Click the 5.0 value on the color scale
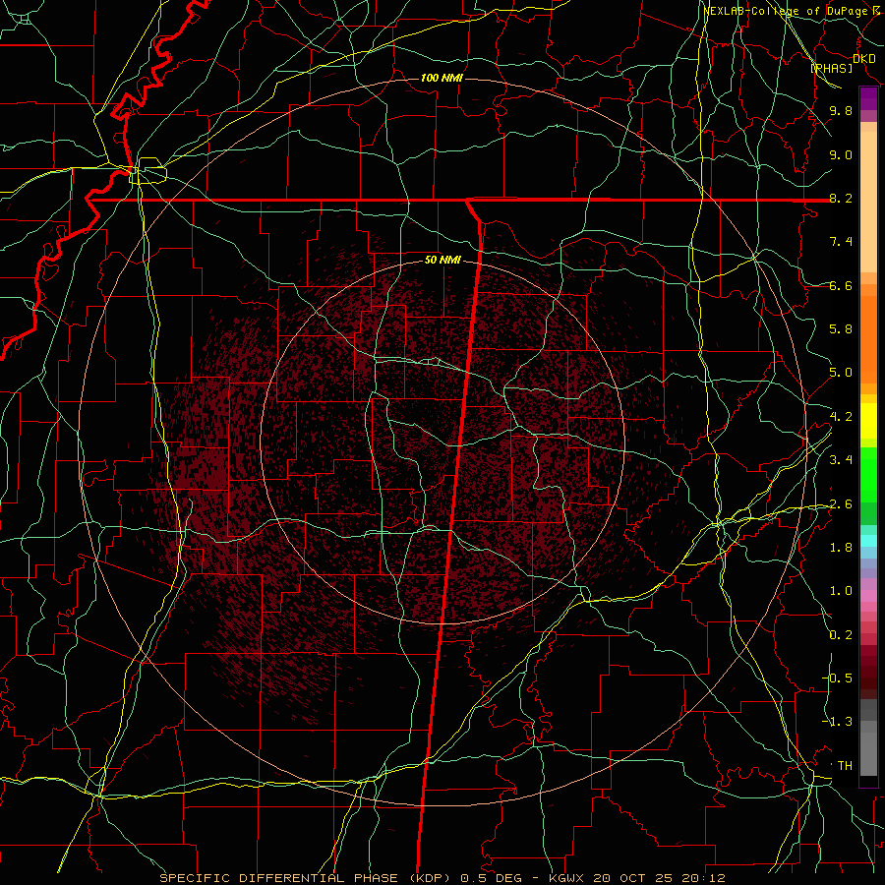Image resolution: width=885 pixels, height=885 pixels. pyautogui.click(x=841, y=373)
